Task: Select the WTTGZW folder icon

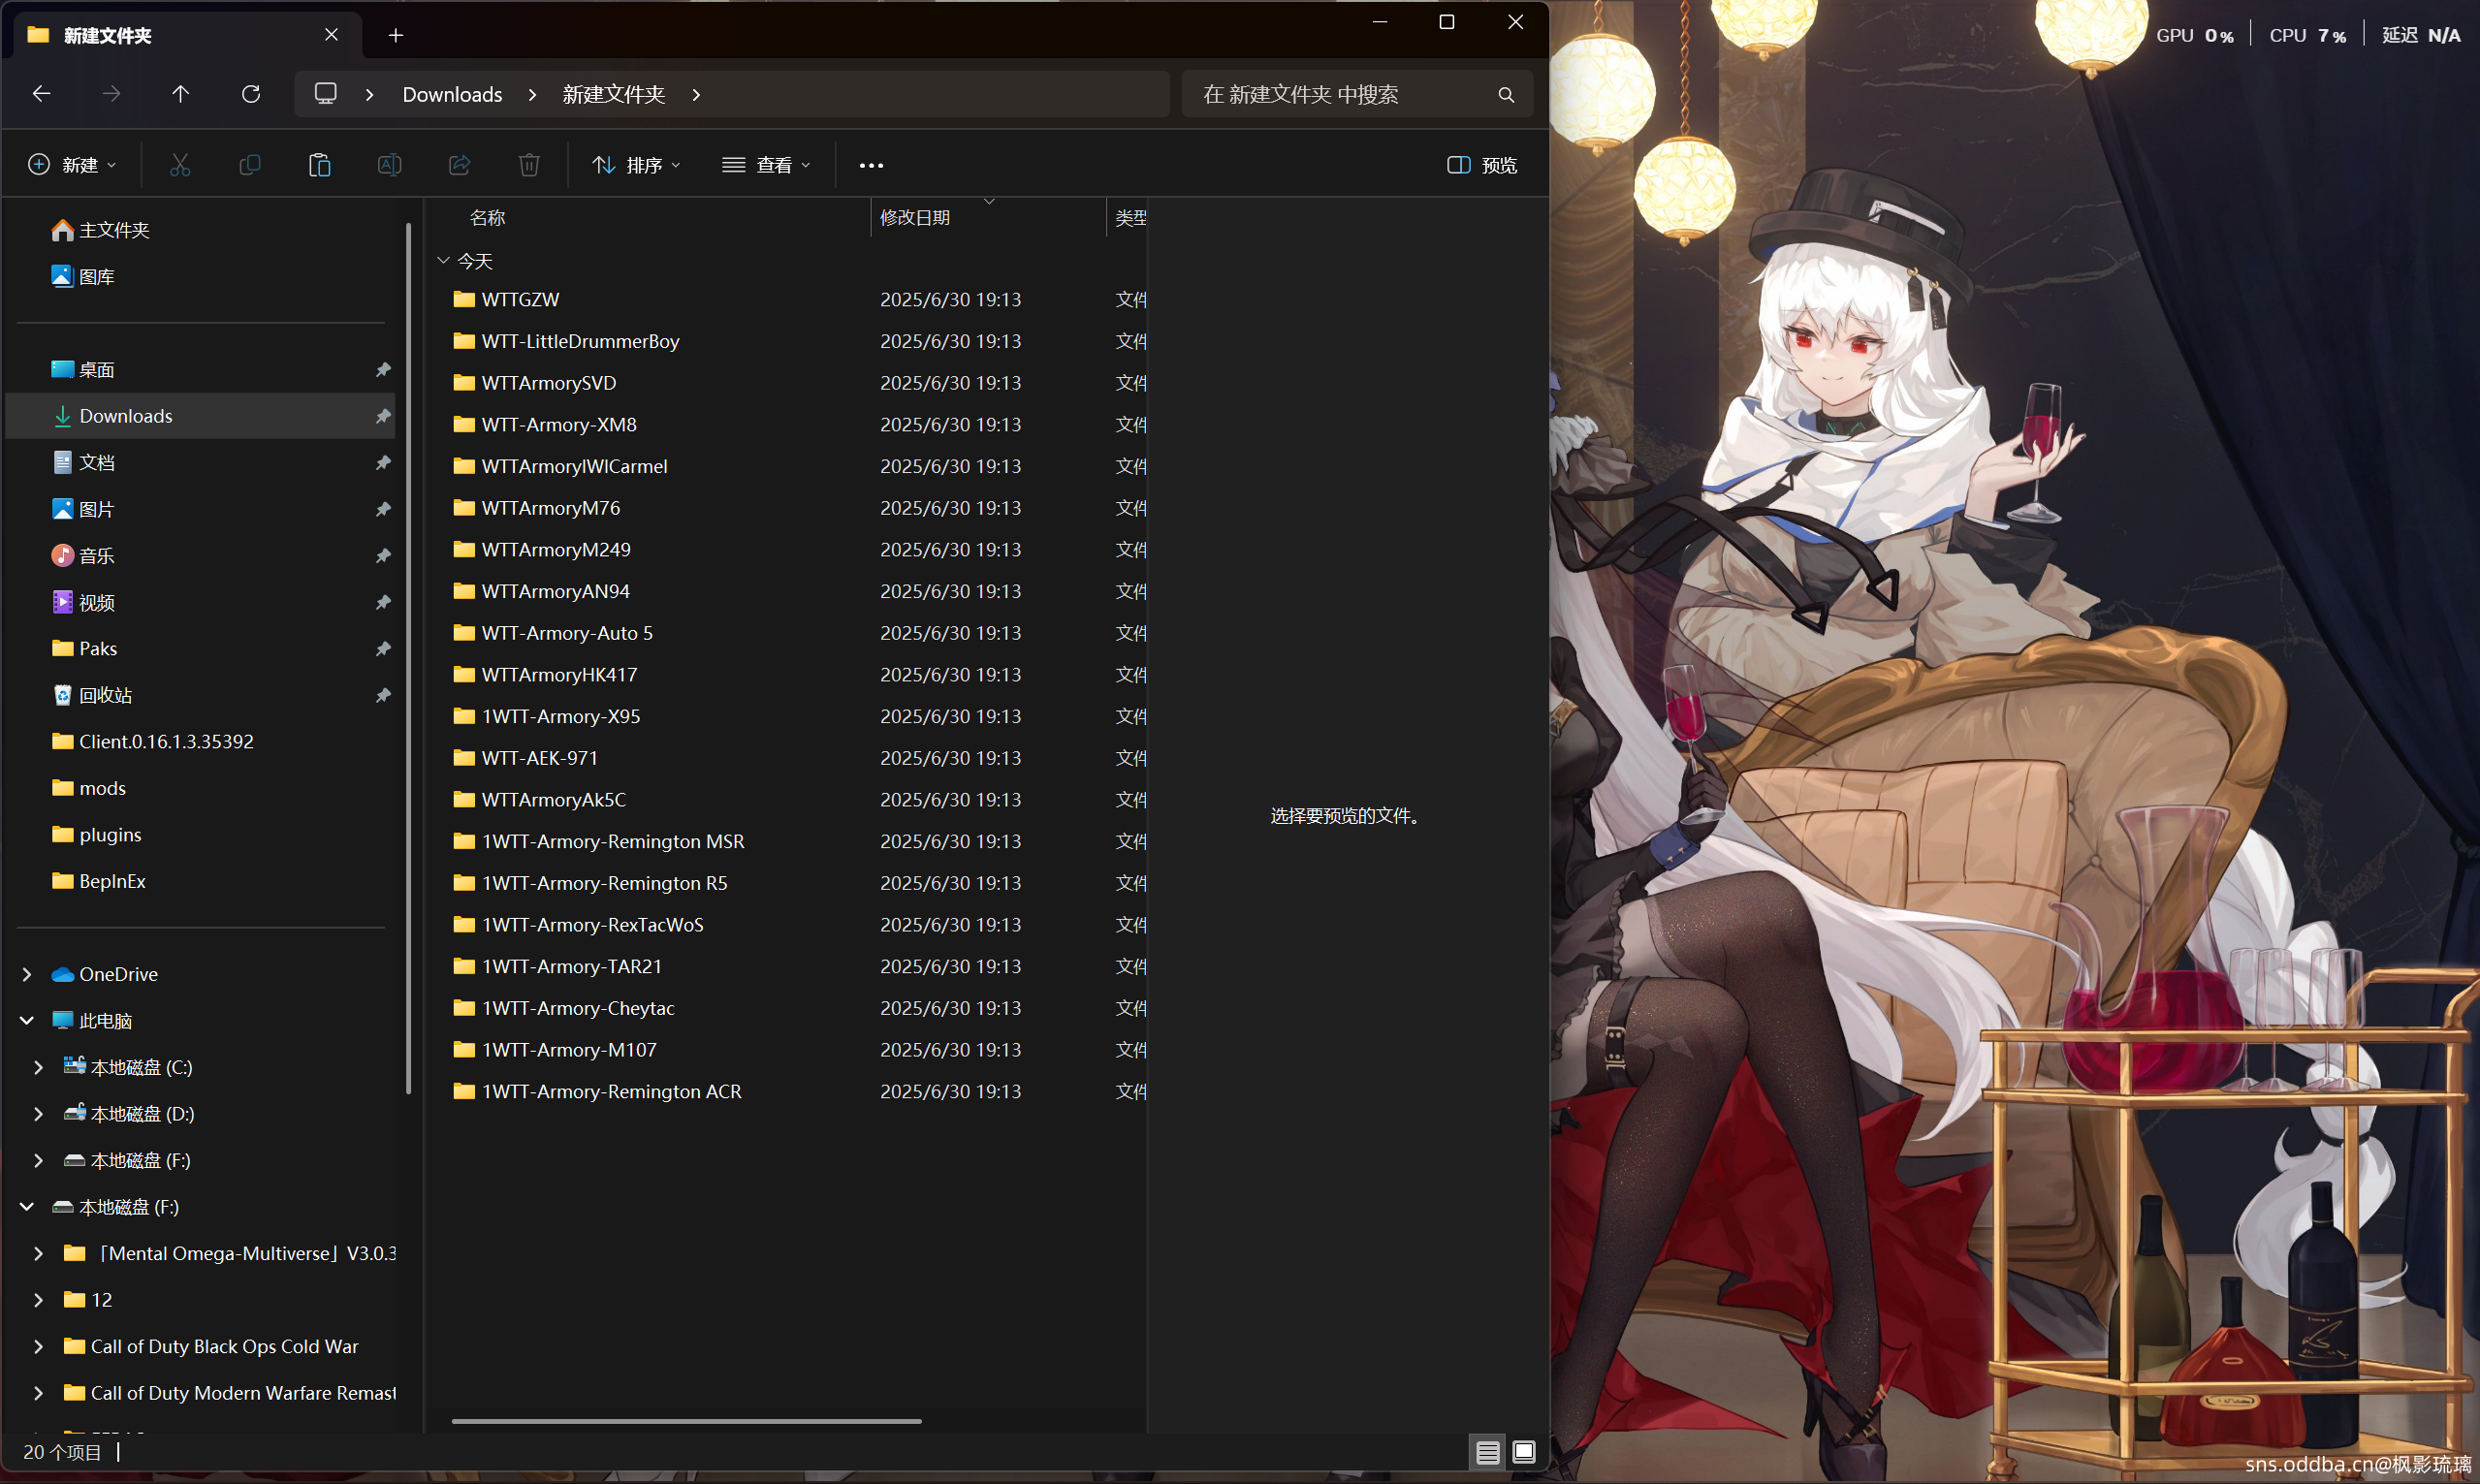Action: pos(464,299)
